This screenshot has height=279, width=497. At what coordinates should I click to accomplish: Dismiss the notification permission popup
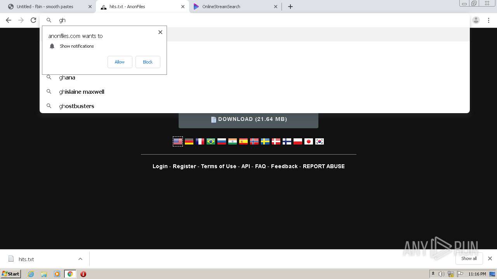pos(160,32)
